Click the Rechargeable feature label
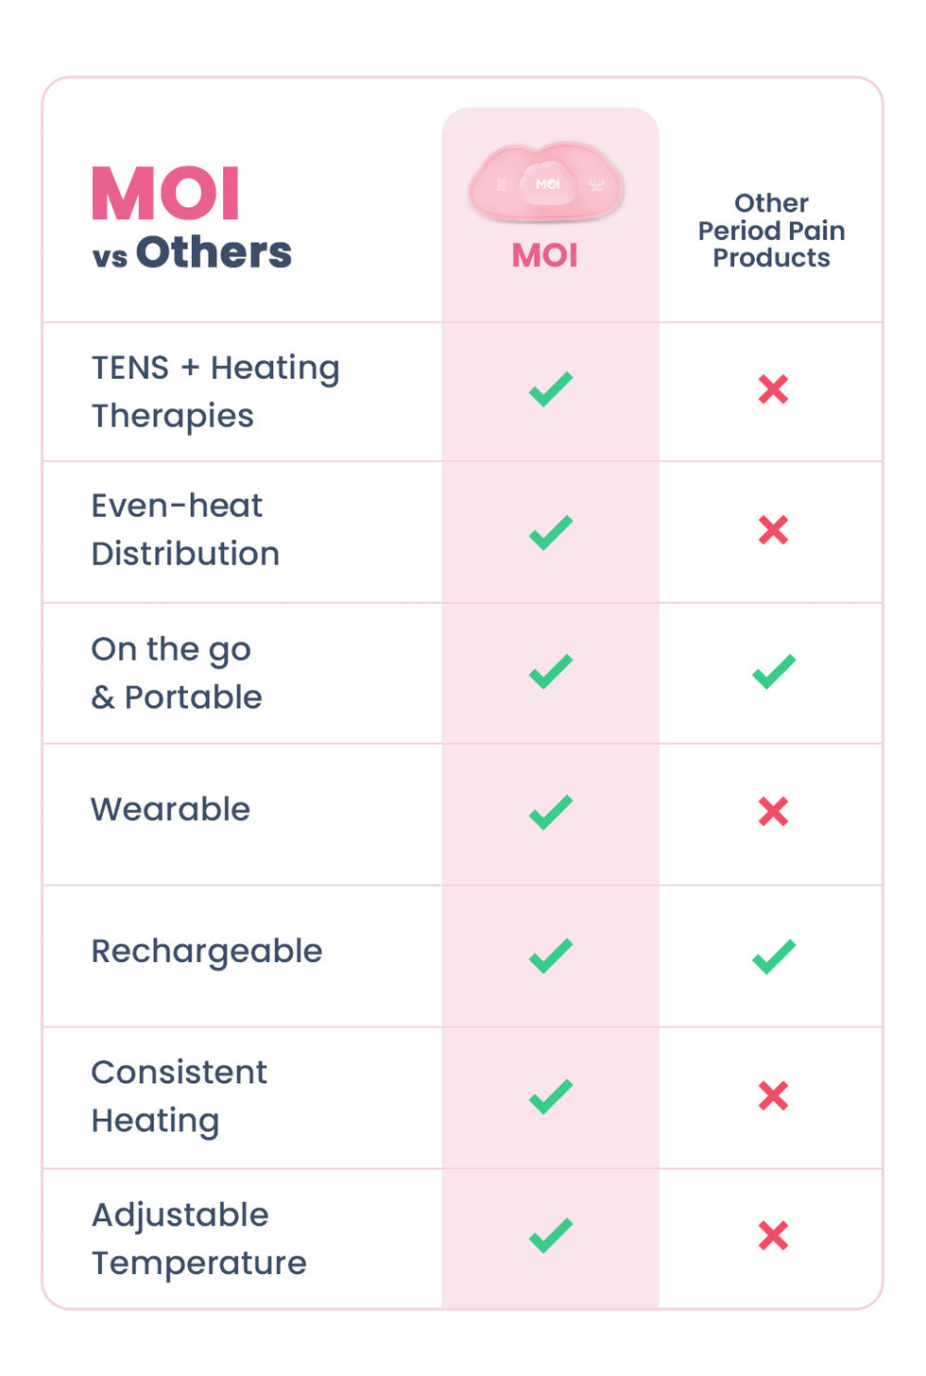Image resolution: width=926 pixels, height=1376 pixels. tap(207, 951)
